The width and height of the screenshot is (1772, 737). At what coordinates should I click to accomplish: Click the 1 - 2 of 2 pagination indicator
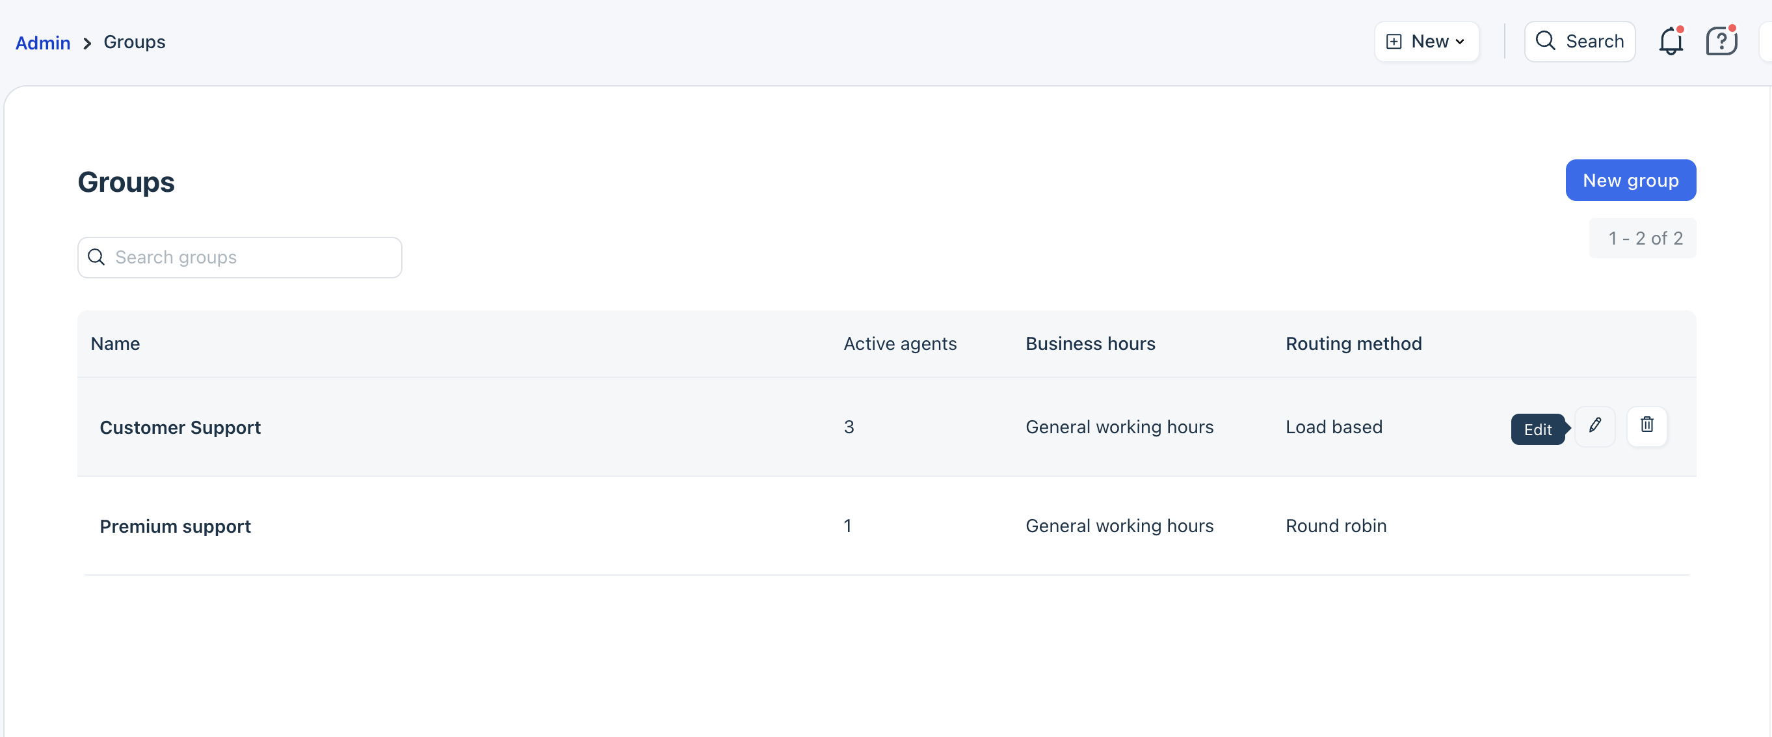click(x=1645, y=238)
